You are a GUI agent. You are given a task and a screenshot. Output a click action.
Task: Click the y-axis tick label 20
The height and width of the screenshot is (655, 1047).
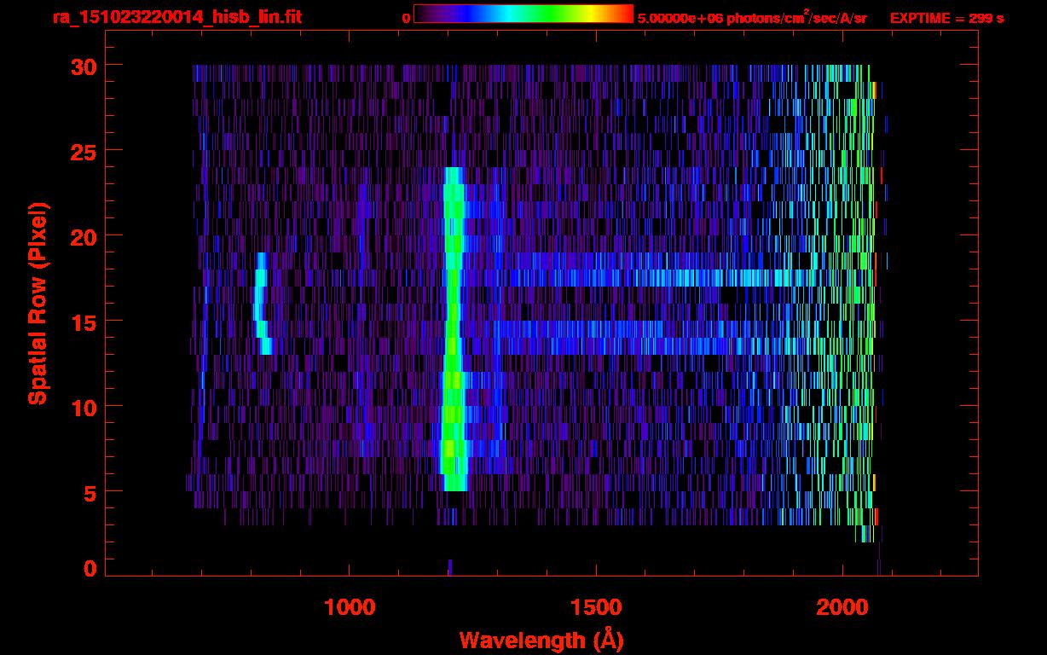click(84, 236)
